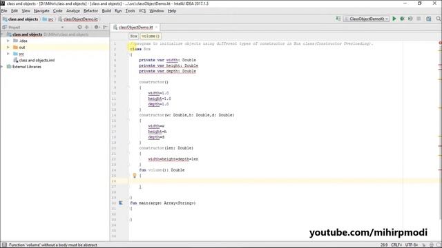Open the Run menu
The image size is (442, 248).
click(118, 11)
